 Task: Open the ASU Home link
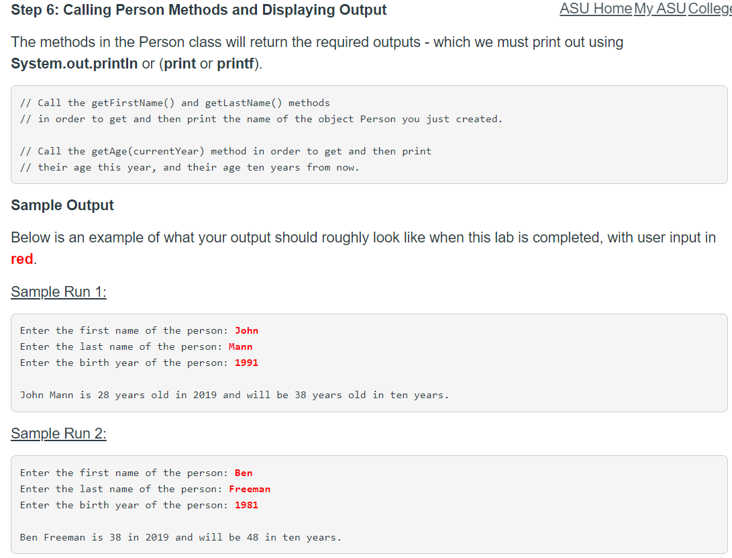coord(595,9)
